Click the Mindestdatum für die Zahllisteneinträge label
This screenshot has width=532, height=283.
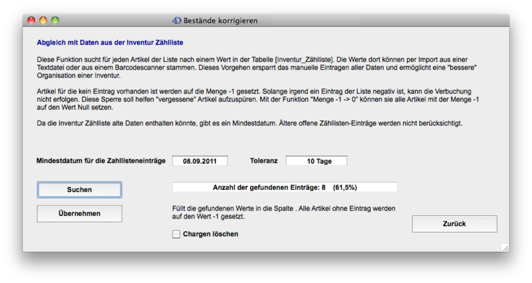point(101,161)
